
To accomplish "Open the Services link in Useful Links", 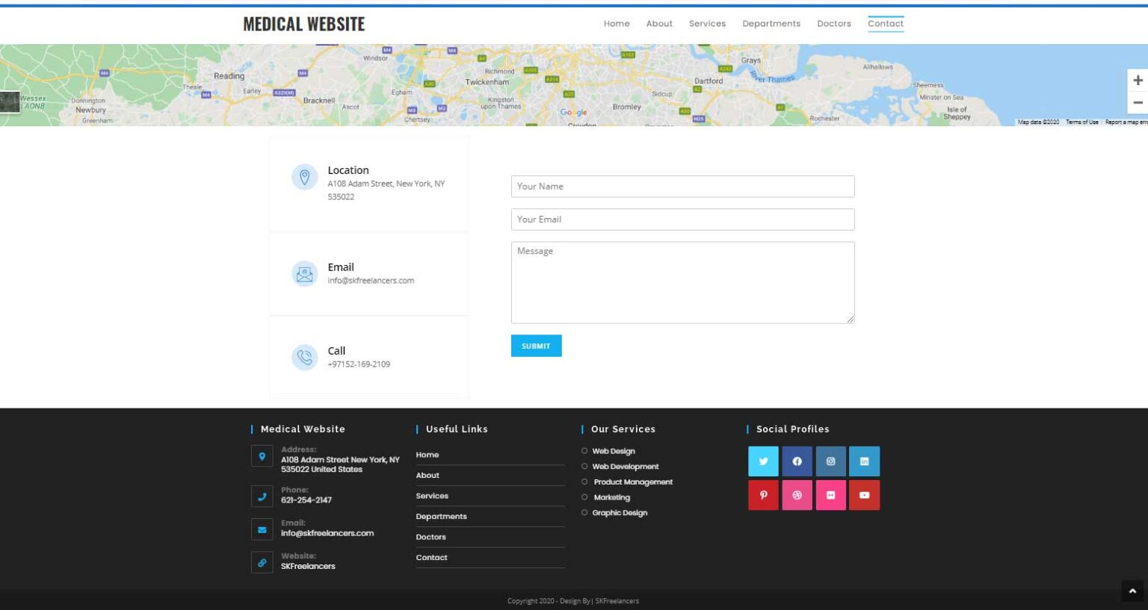I will (432, 495).
